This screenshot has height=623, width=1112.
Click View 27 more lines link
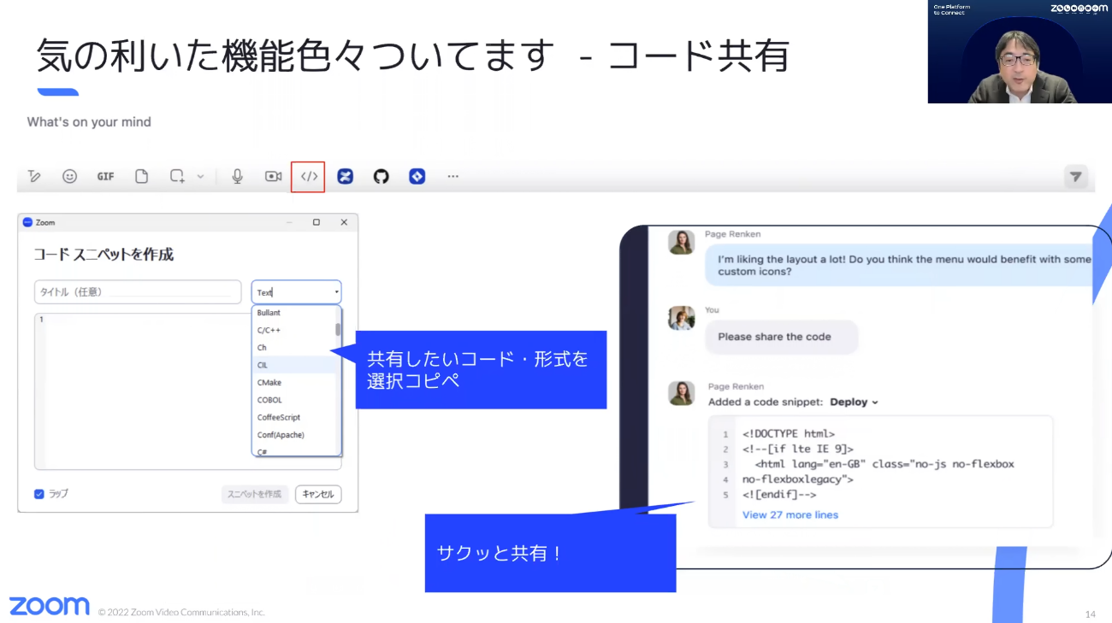(790, 514)
